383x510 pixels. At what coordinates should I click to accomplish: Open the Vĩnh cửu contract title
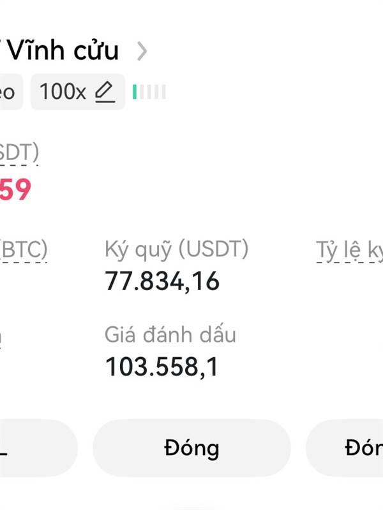click(x=59, y=50)
